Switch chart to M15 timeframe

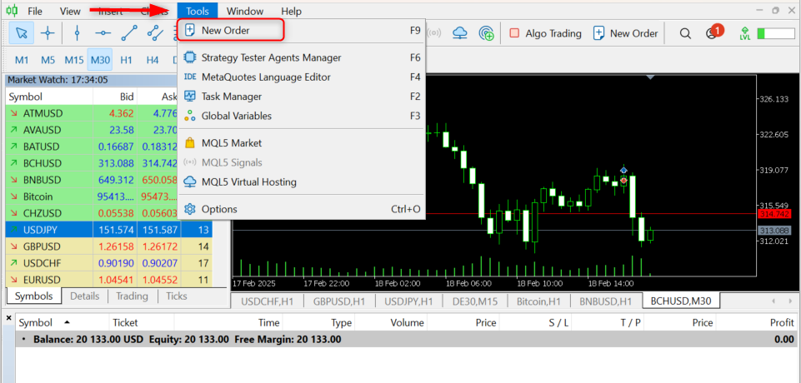(74, 60)
